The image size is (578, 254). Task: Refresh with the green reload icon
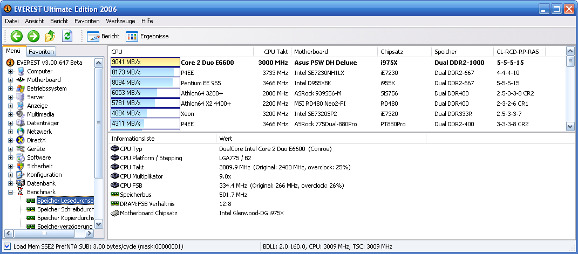(x=67, y=36)
